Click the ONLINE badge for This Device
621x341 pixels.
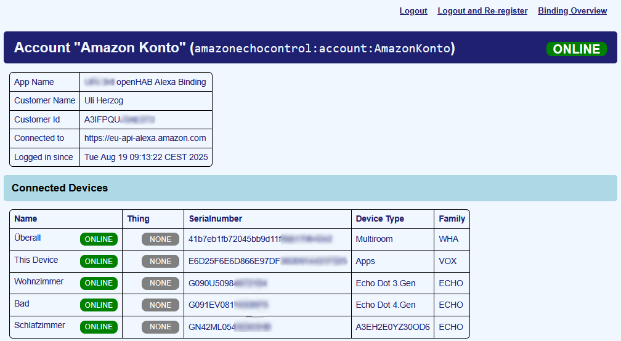tap(99, 262)
